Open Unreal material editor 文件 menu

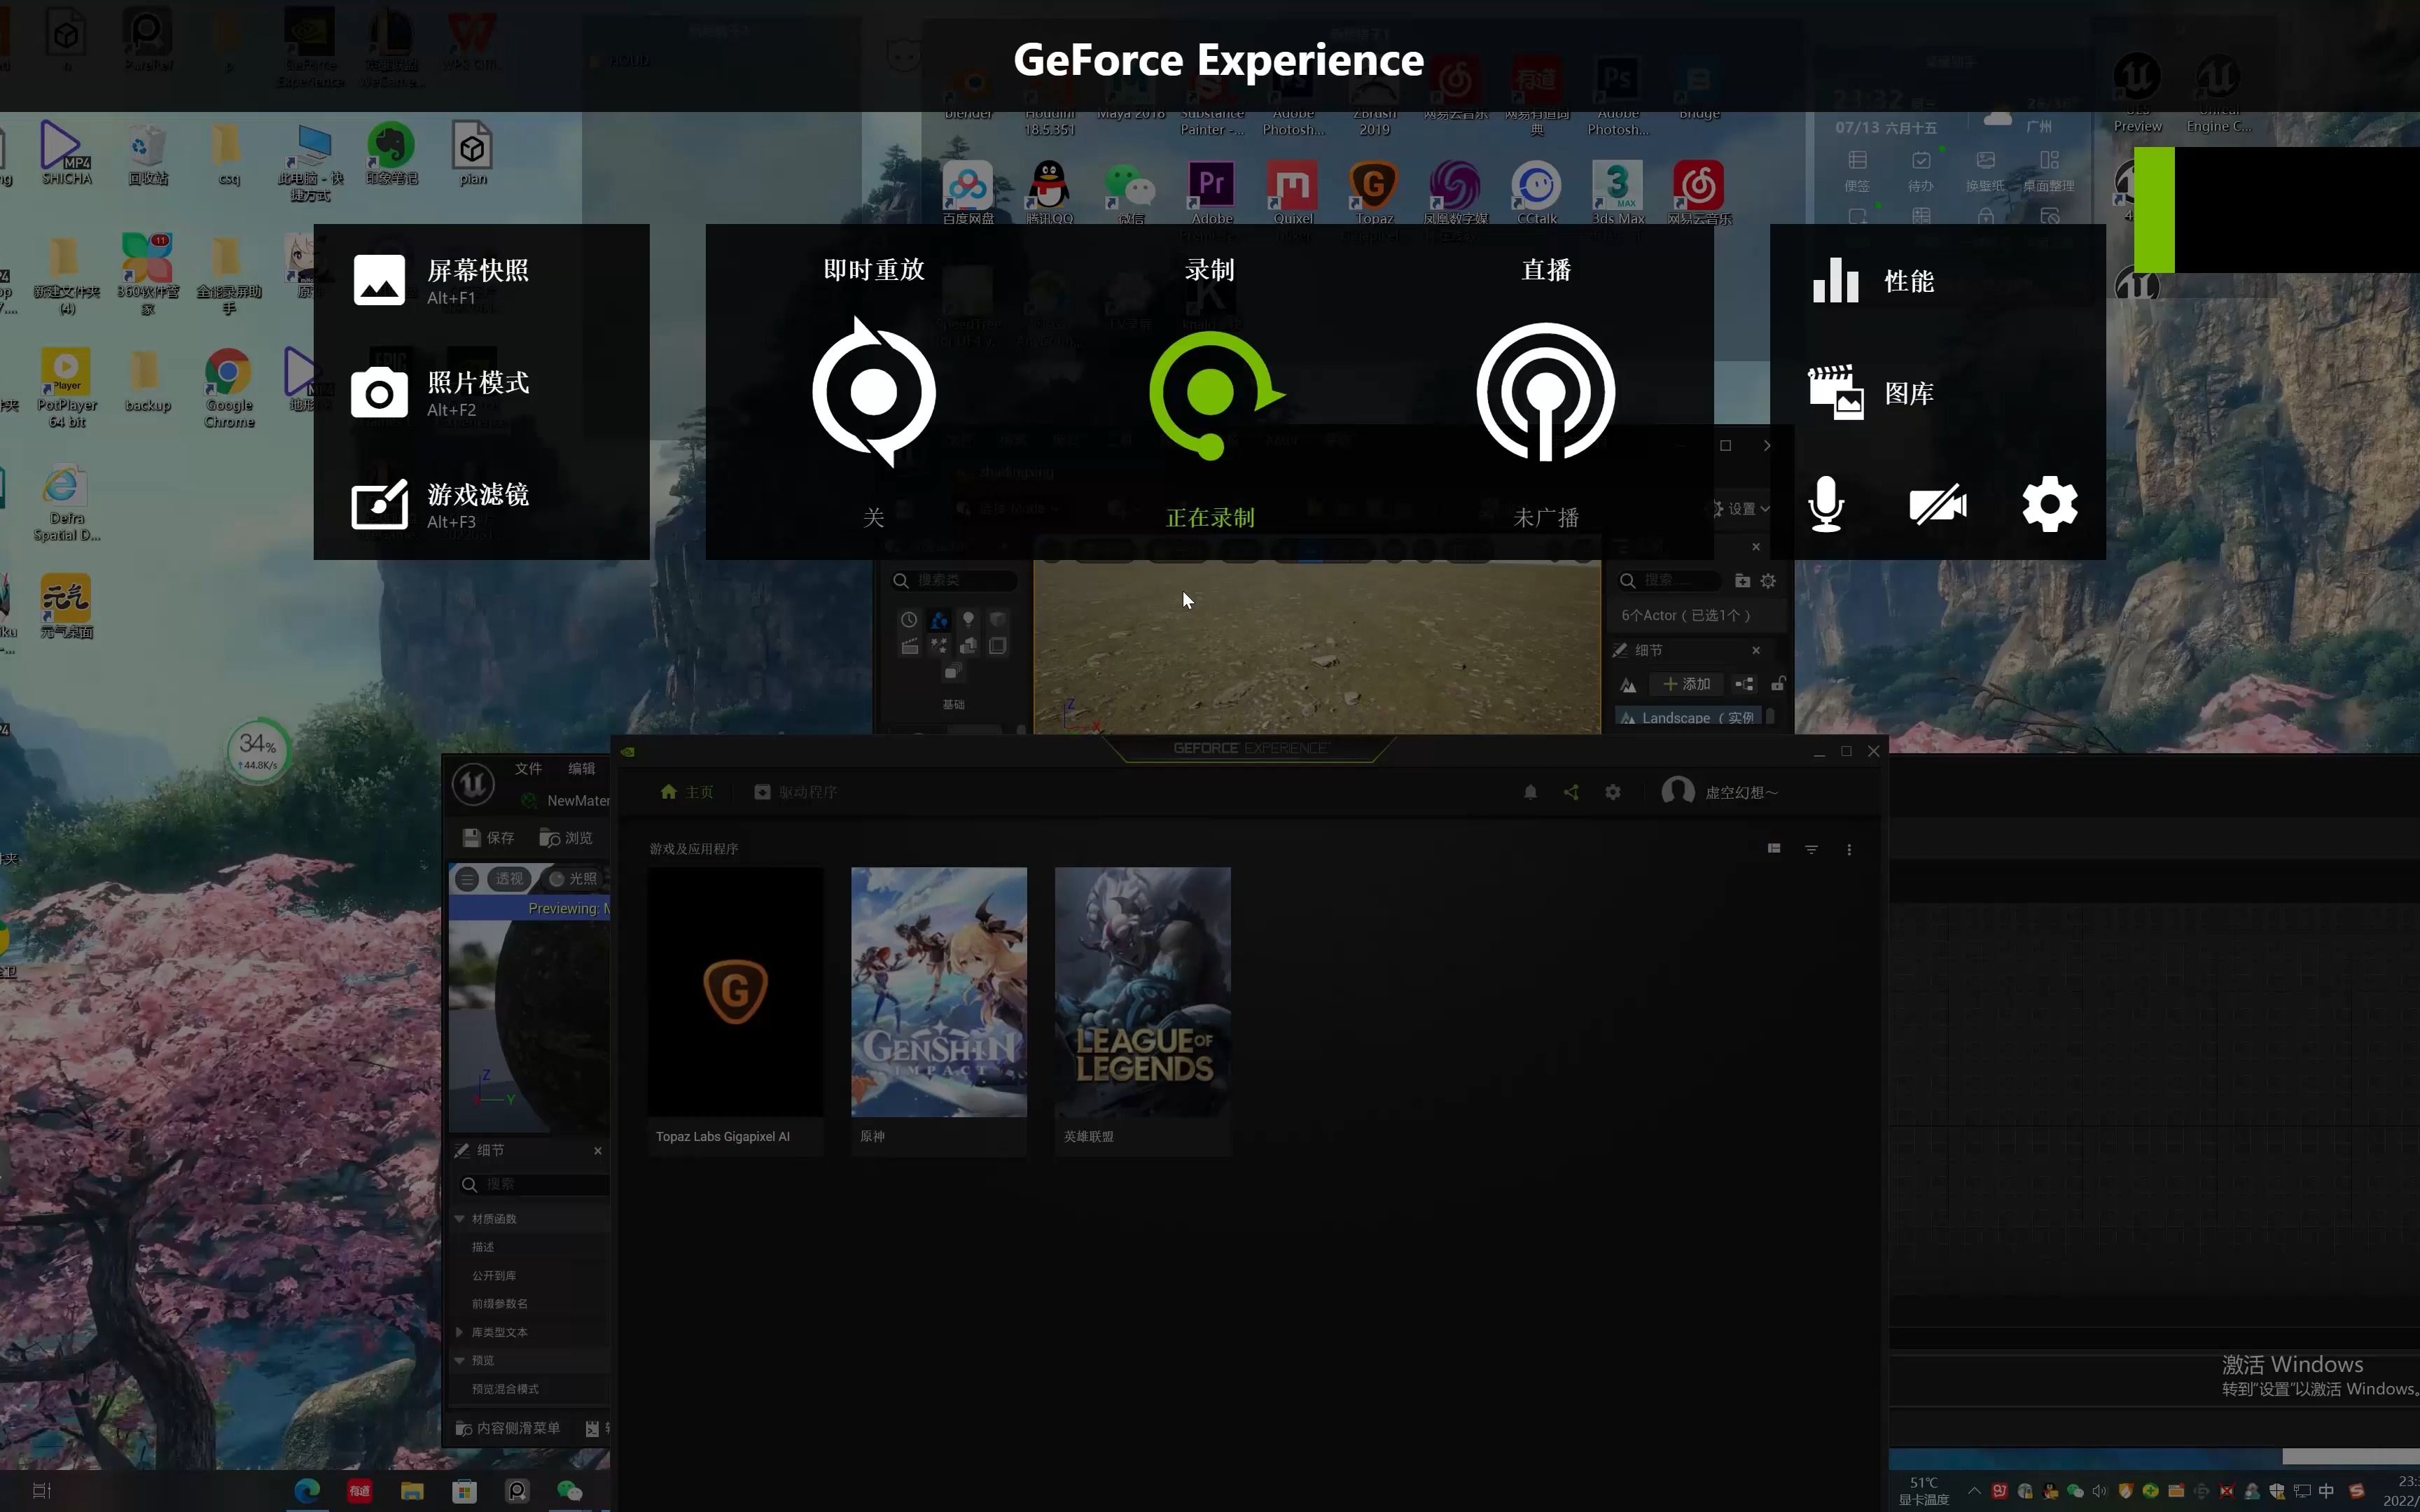pyautogui.click(x=528, y=768)
